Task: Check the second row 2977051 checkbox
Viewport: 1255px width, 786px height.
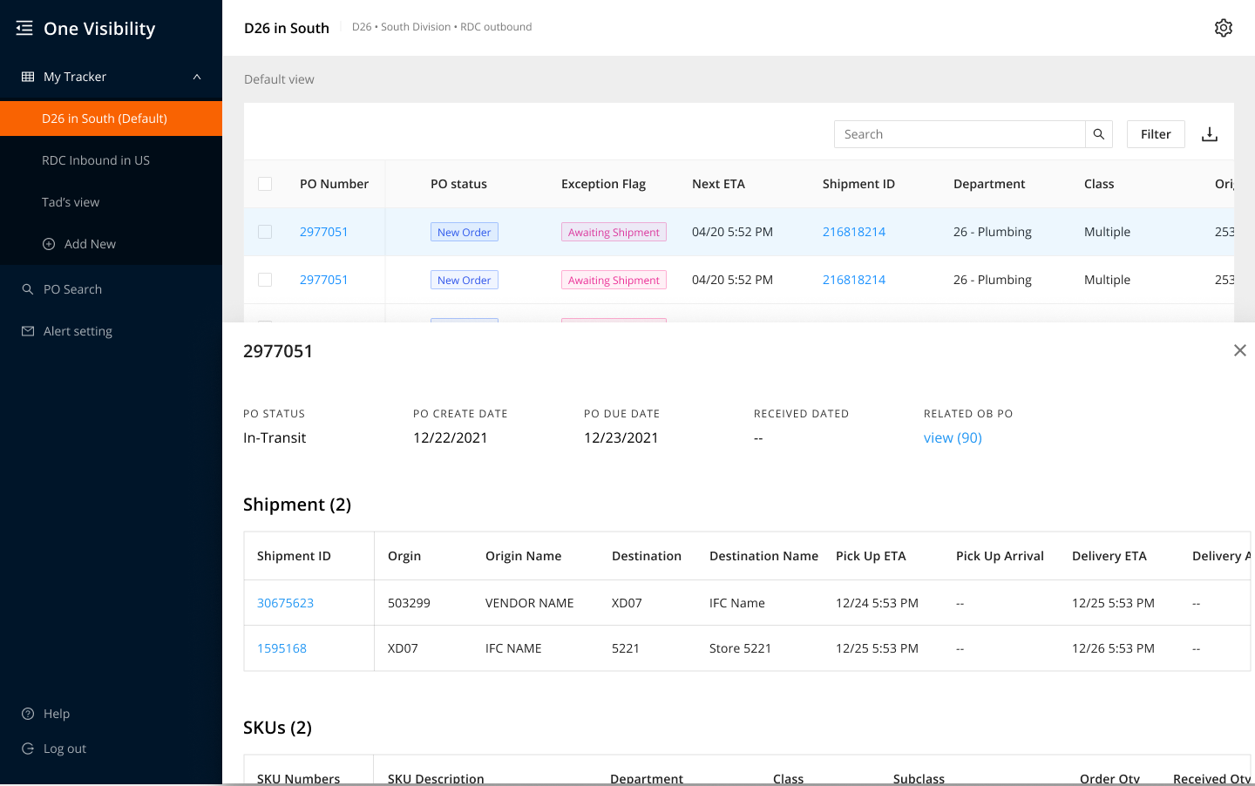Action: (265, 280)
